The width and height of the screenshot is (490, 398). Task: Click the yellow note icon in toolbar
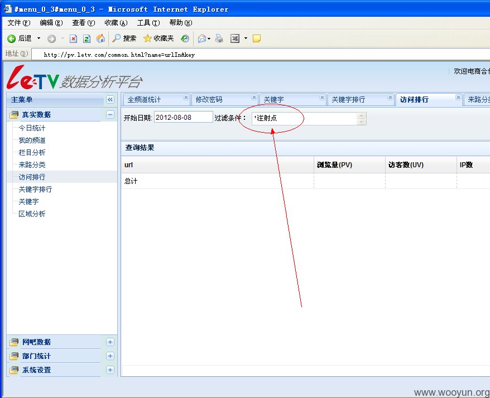257,38
